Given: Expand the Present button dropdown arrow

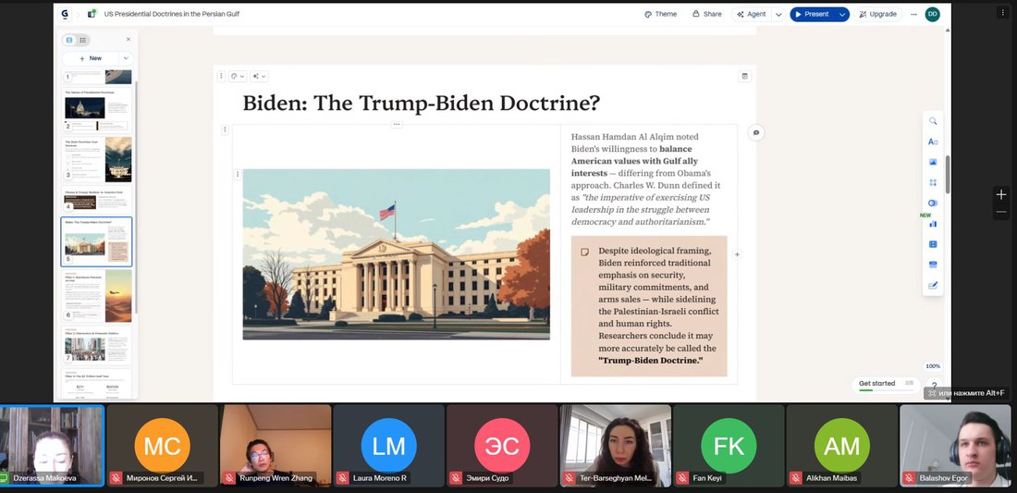Looking at the screenshot, I should pos(842,14).
